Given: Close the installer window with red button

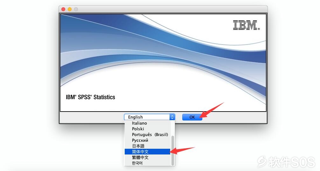Looking at the screenshot, I should click(63, 9).
